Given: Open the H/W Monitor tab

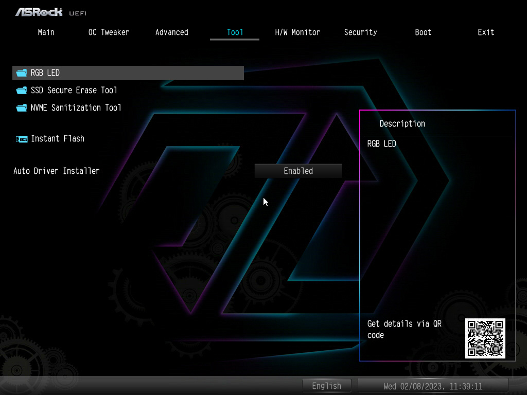Looking at the screenshot, I should tap(297, 32).
